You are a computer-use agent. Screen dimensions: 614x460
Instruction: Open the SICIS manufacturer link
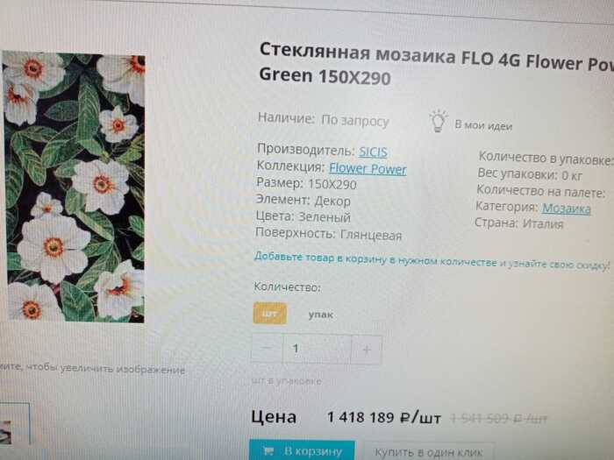373,152
